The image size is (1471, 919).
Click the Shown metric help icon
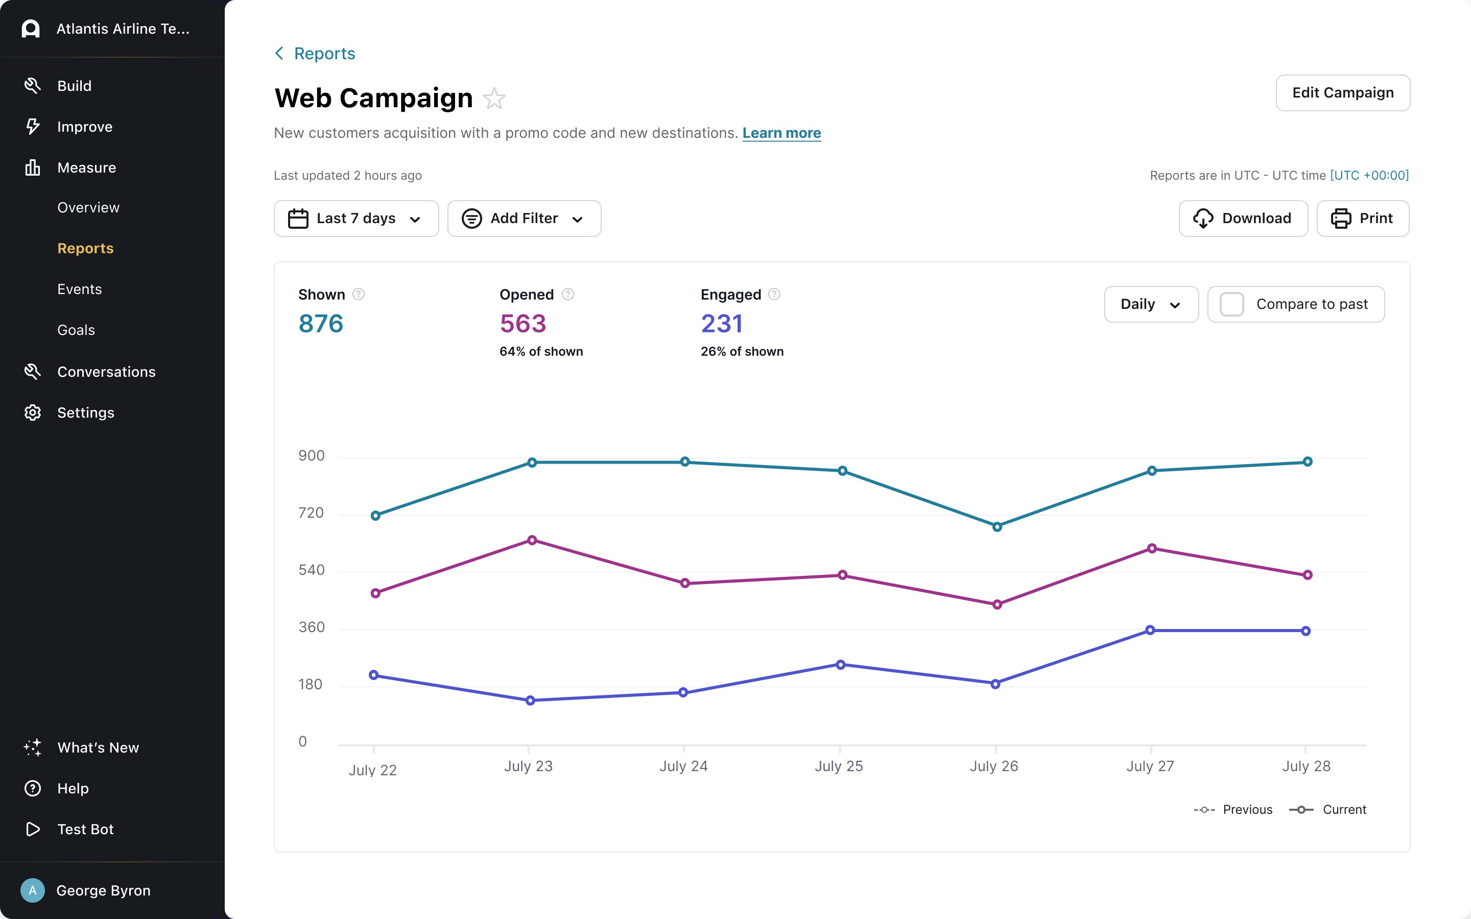pos(359,294)
